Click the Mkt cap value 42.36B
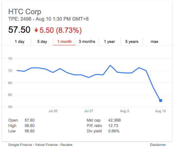The image size is (175, 148). click(115, 120)
